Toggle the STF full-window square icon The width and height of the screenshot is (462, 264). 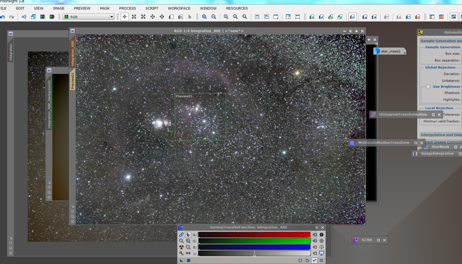coord(300,260)
